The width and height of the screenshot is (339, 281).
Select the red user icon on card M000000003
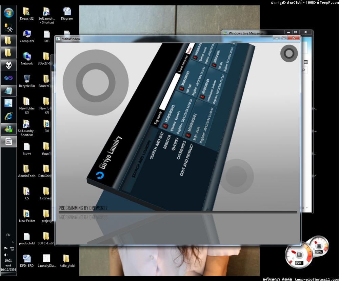coord(182,88)
